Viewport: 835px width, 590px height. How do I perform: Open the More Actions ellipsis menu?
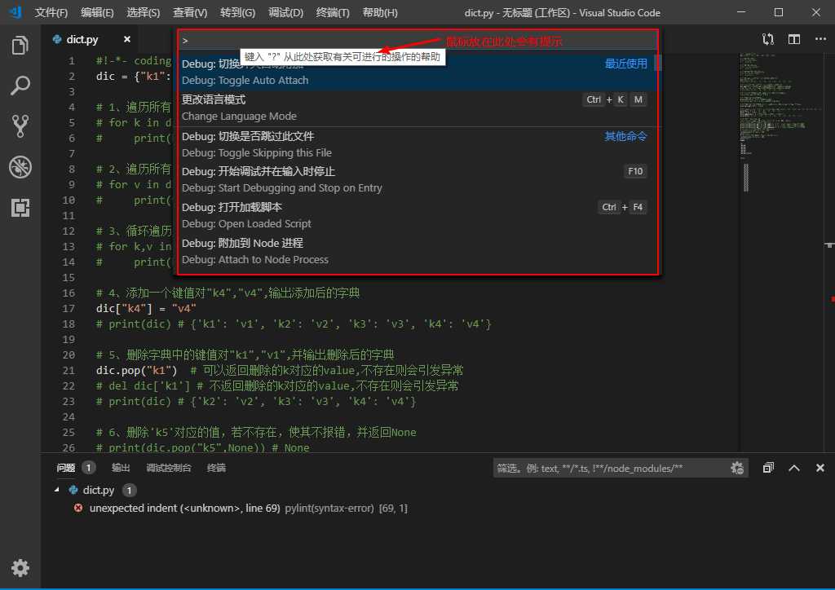pyautogui.click(x=820, y=39)
